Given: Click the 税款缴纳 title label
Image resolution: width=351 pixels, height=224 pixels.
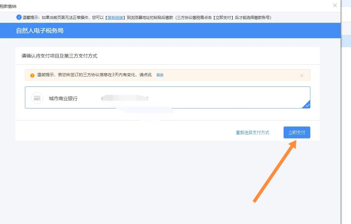Looking at the screenshot, I should (8, 6).
